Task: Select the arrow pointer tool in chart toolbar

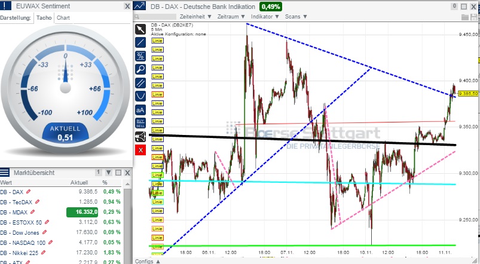Action: pos(140,29)
